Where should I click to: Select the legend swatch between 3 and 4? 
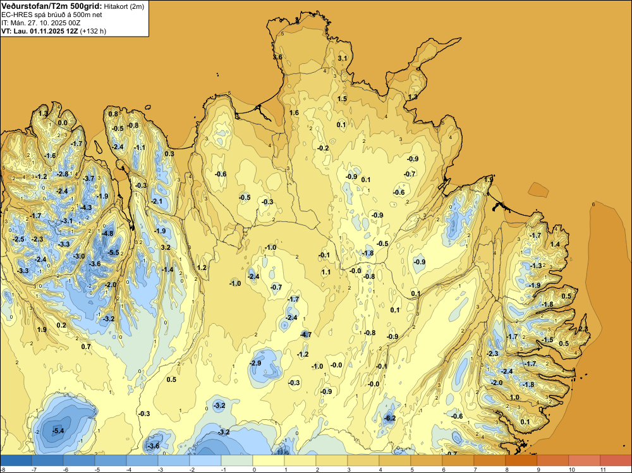(363, 460)
